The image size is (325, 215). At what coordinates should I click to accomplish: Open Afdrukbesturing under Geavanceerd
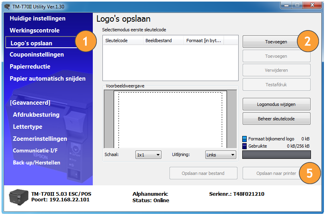pyautogui.click(x=36, y=115)
